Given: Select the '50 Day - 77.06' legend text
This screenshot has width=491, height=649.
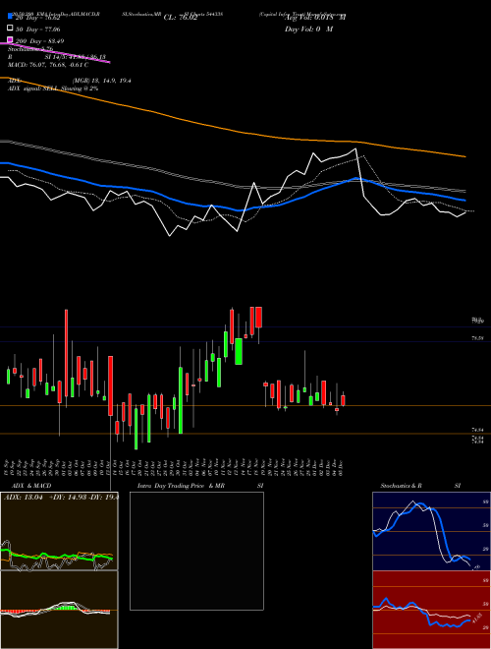Looking at the screenshot, I should click(38, 29).
